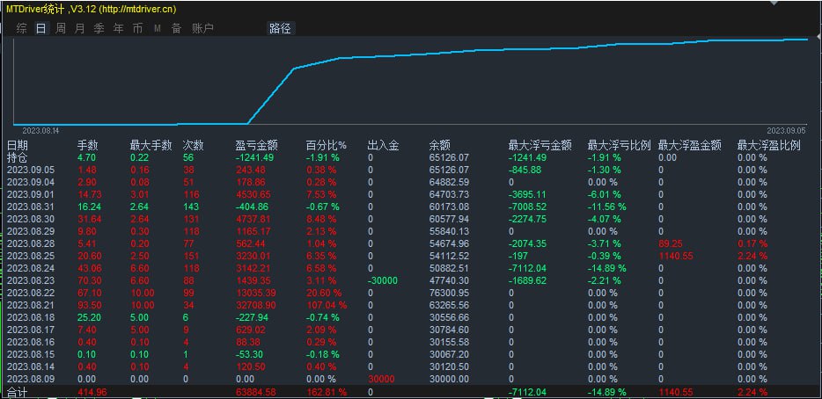Click the 盈亏金额 column header
This screenshot has height=399, width=822.
click(x=257, y=146)
